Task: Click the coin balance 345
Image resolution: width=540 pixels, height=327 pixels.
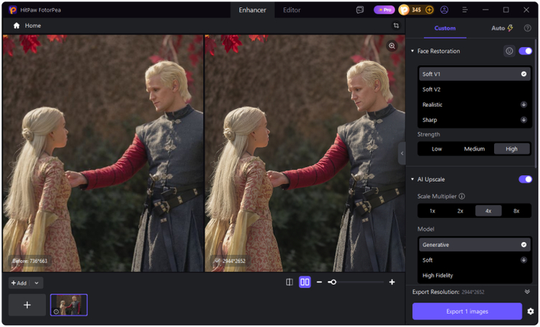Action: click(x=416, y=10)
